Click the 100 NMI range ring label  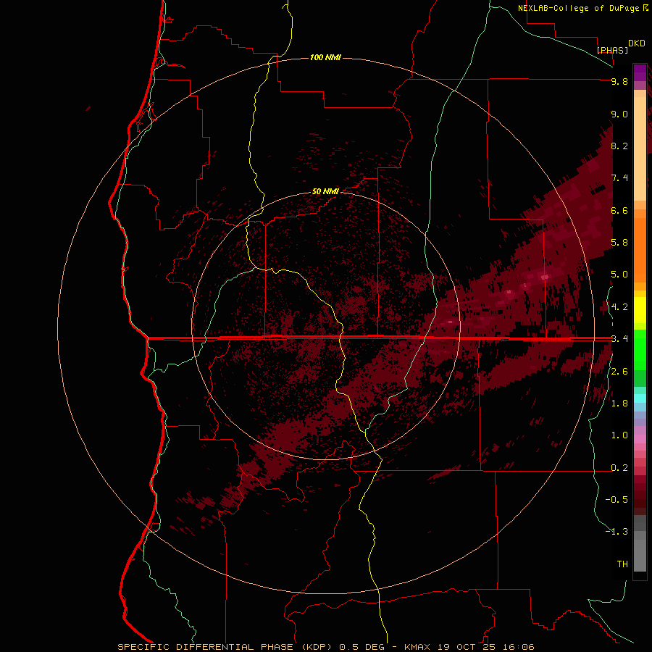[325, 57]
